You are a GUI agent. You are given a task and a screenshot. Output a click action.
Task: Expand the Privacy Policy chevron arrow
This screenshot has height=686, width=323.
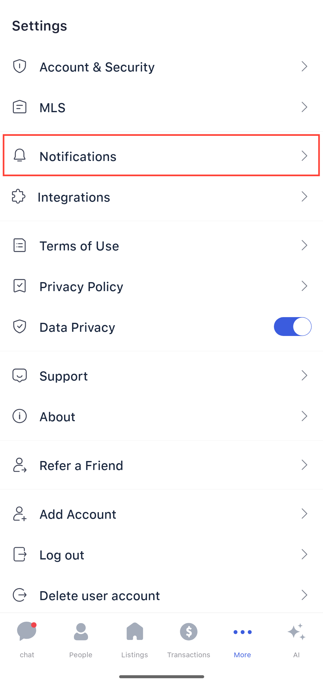(304, 286)
